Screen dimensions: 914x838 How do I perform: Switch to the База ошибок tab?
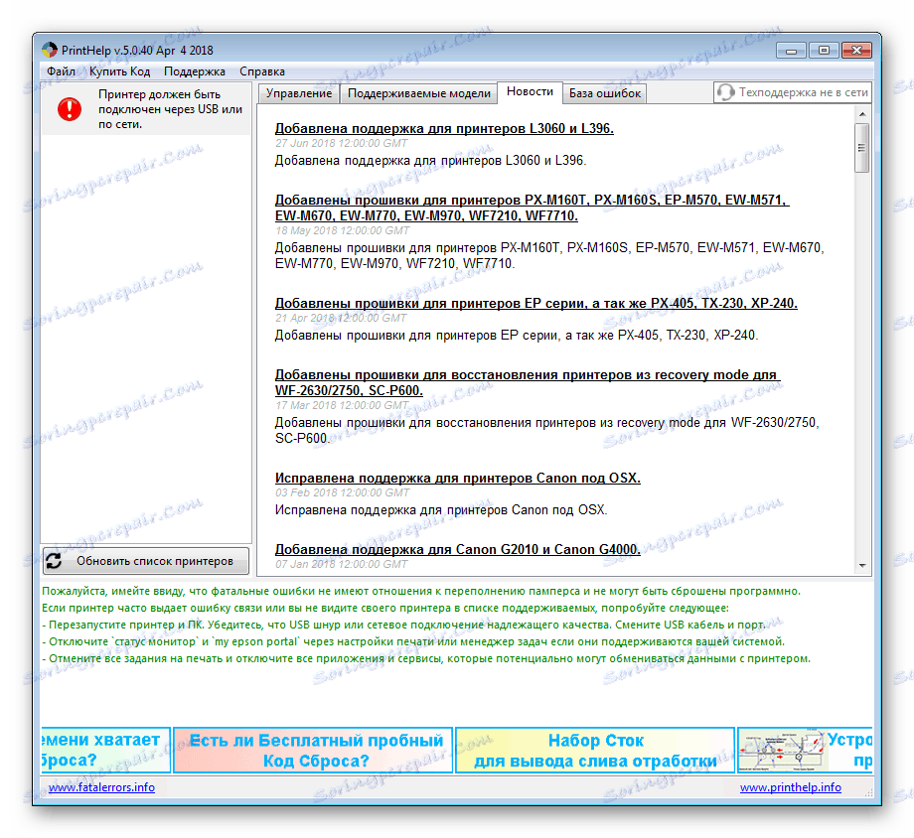(604, 93)
